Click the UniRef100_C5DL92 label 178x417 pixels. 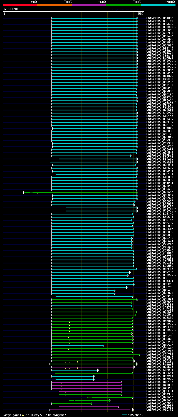point(160,305)
